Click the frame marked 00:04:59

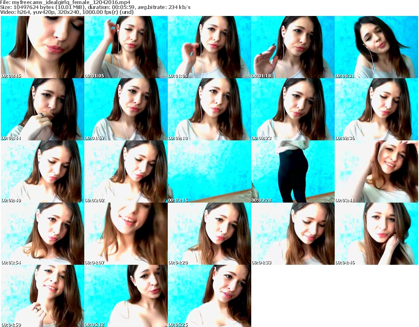tap(42, 296)
